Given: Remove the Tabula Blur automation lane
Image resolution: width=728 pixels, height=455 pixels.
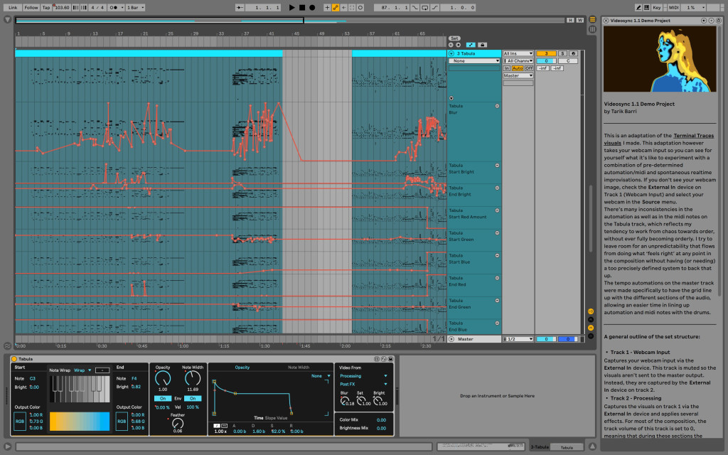Looking at the screenshot, I should tap(497, 106).
